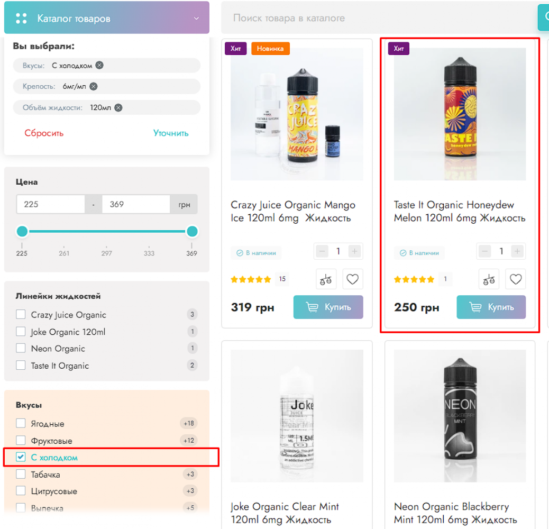Expand the 'Каталог товаров' dropdown chevron

click(196, 19)
